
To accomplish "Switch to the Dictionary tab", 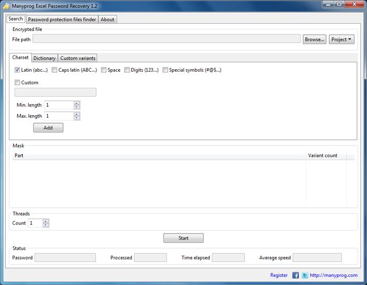I will (44, 58).
